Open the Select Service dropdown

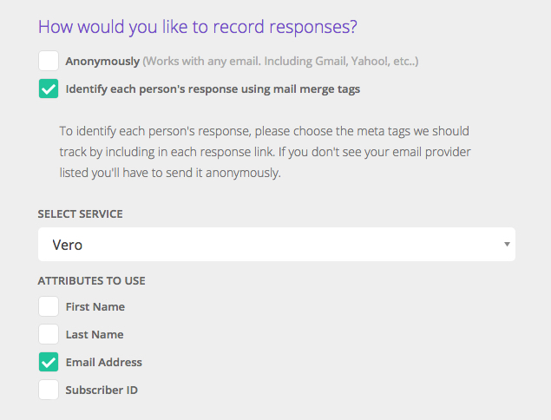pos(276,245)
